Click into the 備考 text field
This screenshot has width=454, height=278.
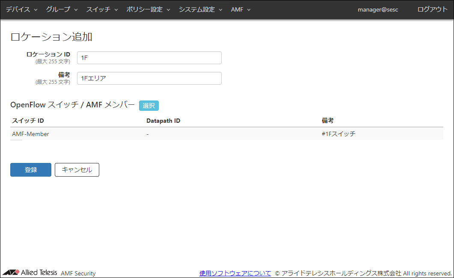pyautogui.click(x=149, y=78)
